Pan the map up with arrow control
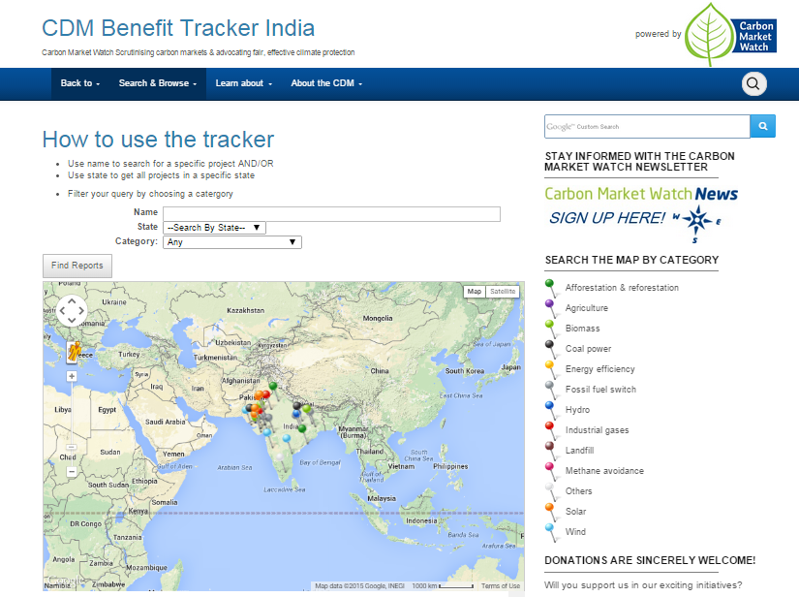Screen dimensions: 799x597 click(72, 300)
